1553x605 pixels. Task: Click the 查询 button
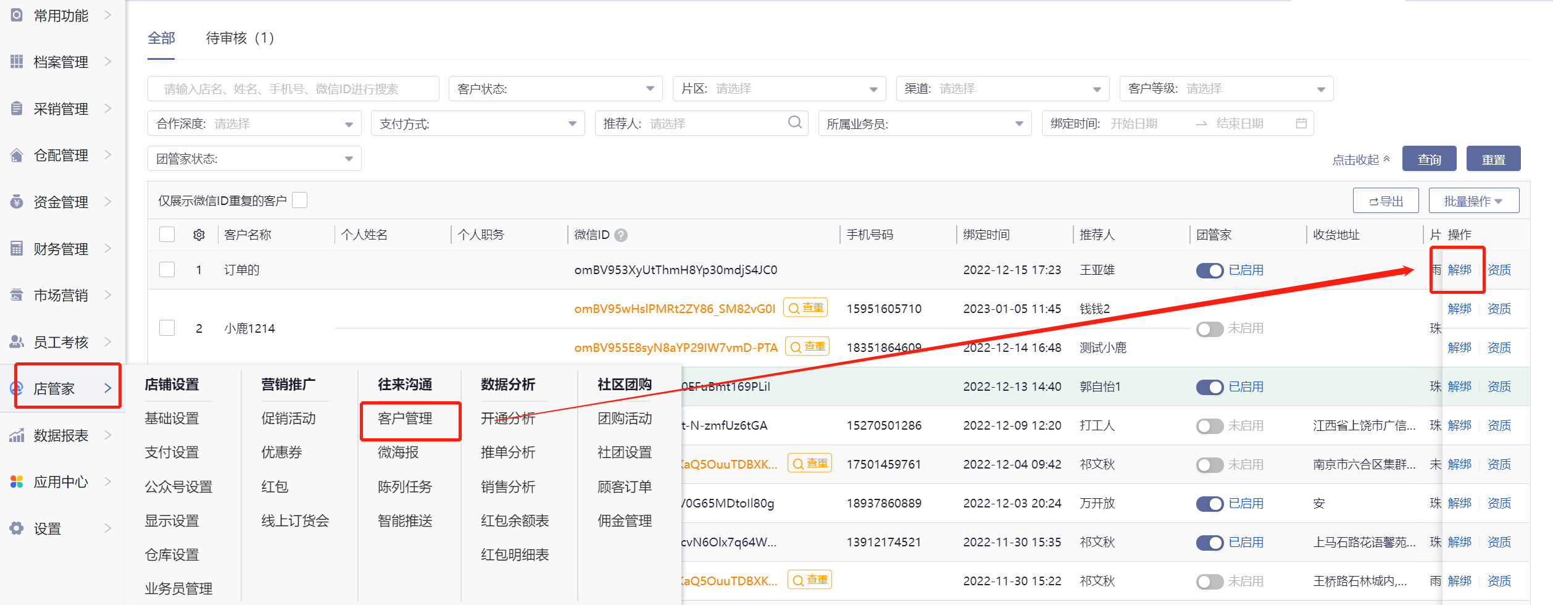[x=1429, y=159]
